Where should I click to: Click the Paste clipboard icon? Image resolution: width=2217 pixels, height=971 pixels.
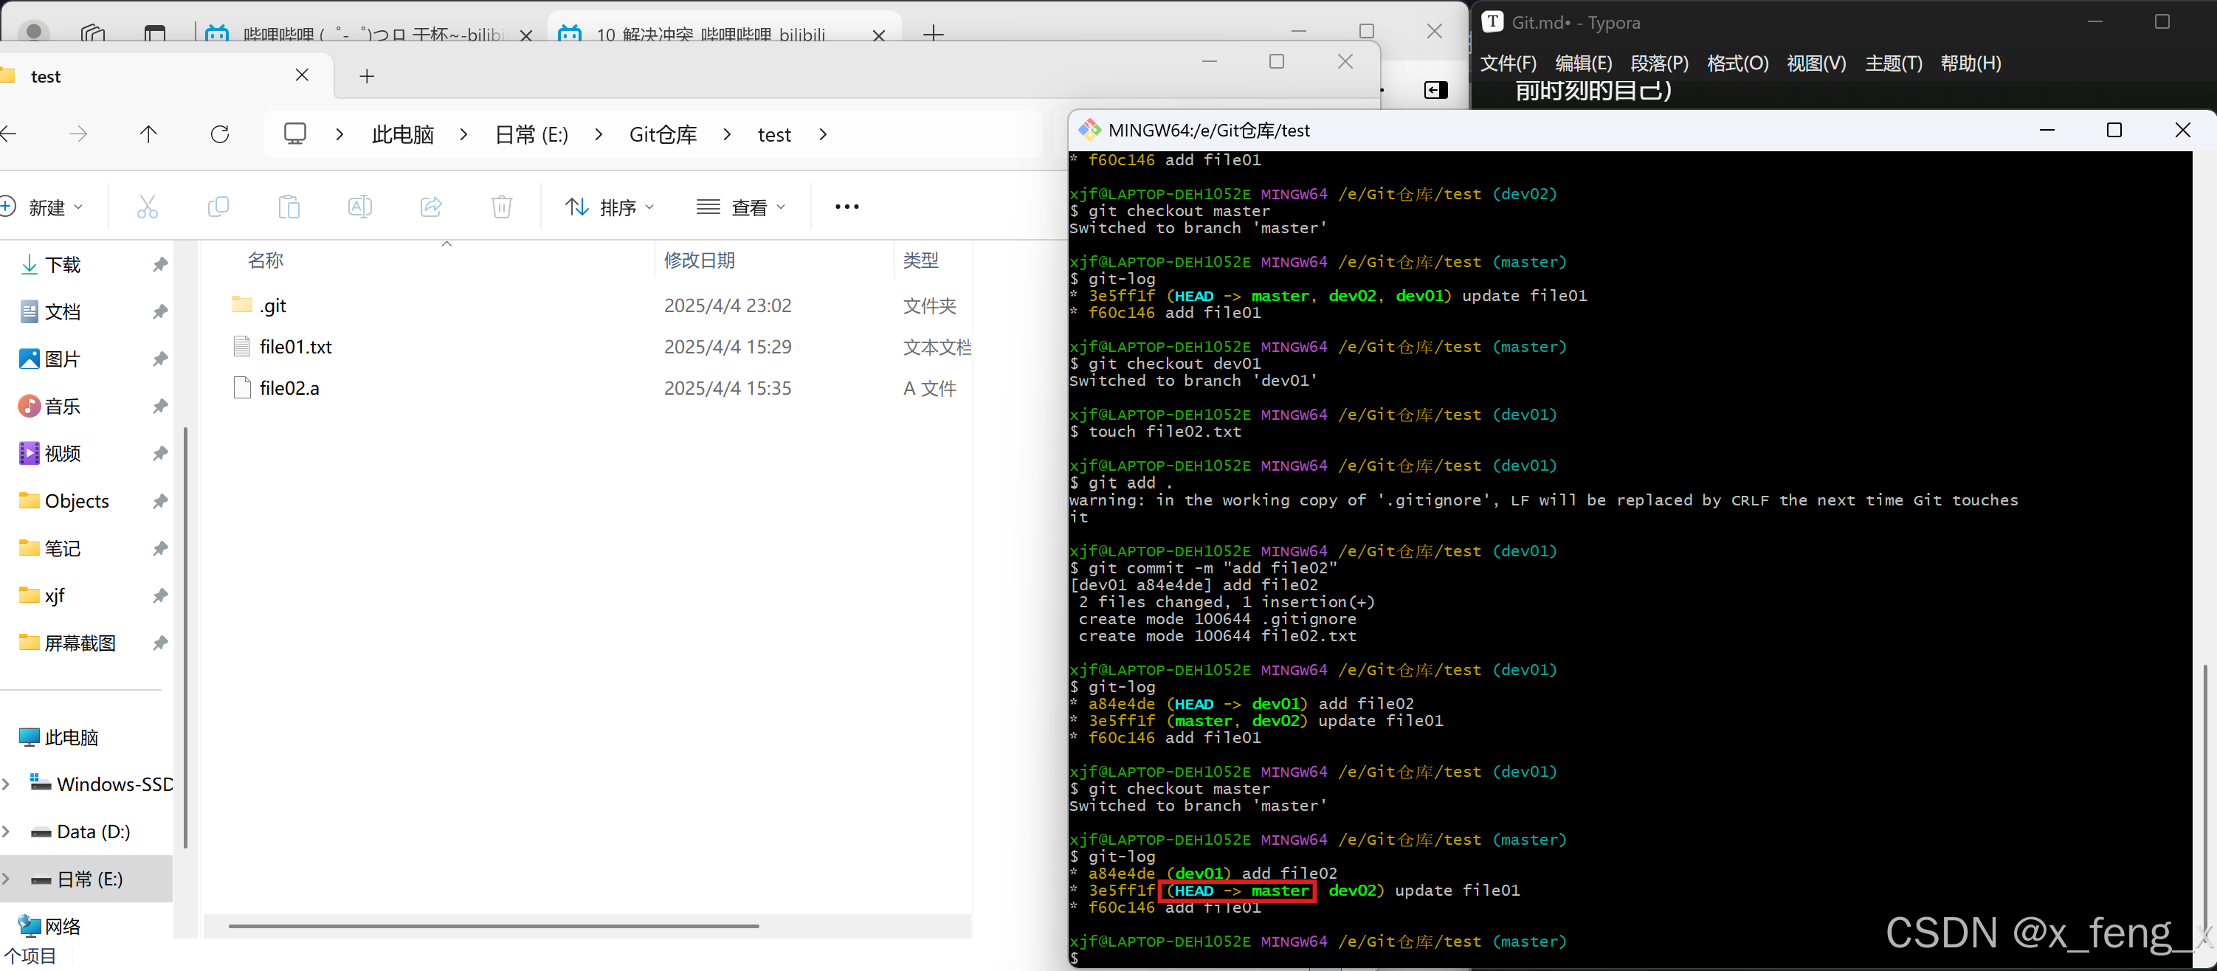[289, 207]
